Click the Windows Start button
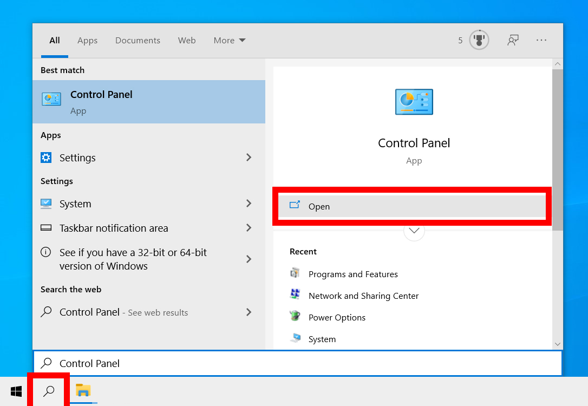 16,391
